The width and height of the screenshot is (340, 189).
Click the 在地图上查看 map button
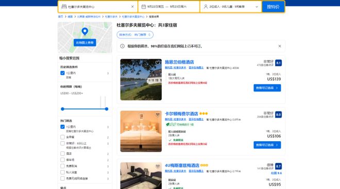(85, 43)
